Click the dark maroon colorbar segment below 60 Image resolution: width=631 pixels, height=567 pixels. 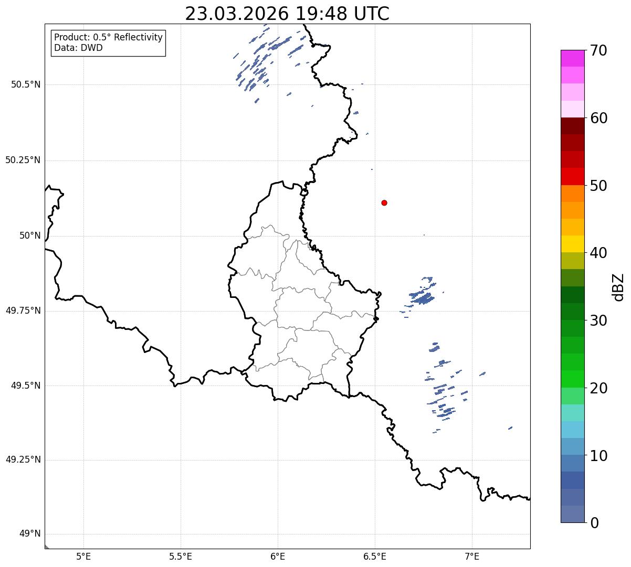[572, 126]
